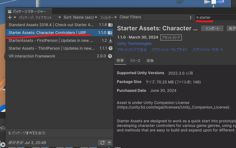Select the 概要 overview tab
This screenshot has height=148, width=236.
[120, 61]
